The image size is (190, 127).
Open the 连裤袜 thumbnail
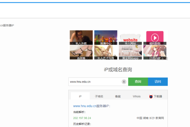click(x=81, y=52)
